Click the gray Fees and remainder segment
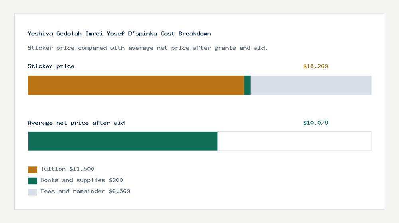Screen dimensions: 399x223 coord(311,85)
